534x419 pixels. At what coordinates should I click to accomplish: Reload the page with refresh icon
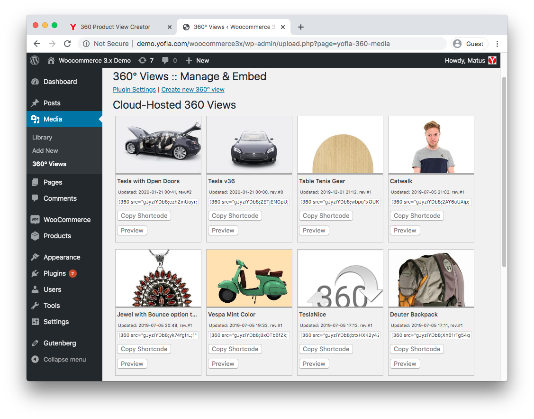click(x=67, y=44)
